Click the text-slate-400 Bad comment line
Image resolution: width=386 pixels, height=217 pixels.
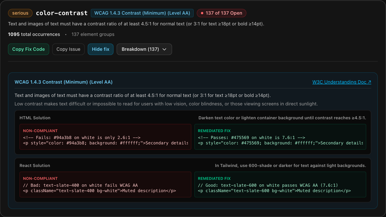(x=80, y=185)
